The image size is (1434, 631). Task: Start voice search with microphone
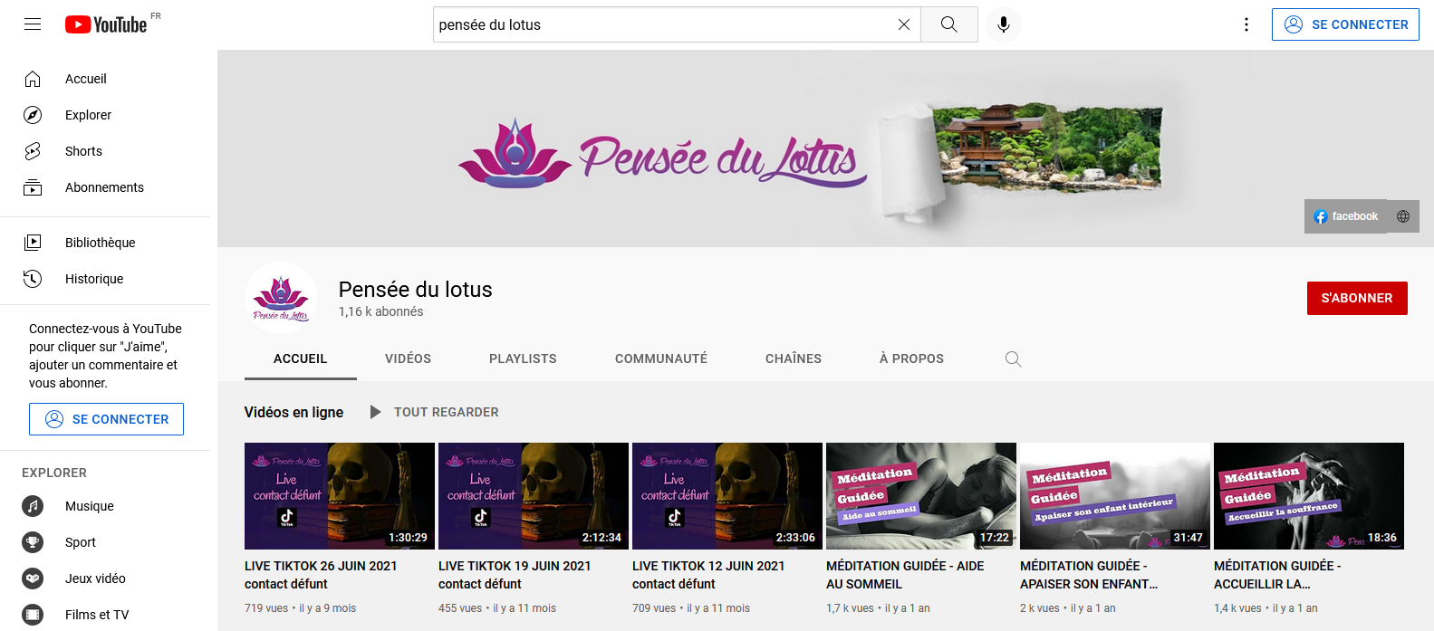pyautogui.click(x=1004, y=24)
